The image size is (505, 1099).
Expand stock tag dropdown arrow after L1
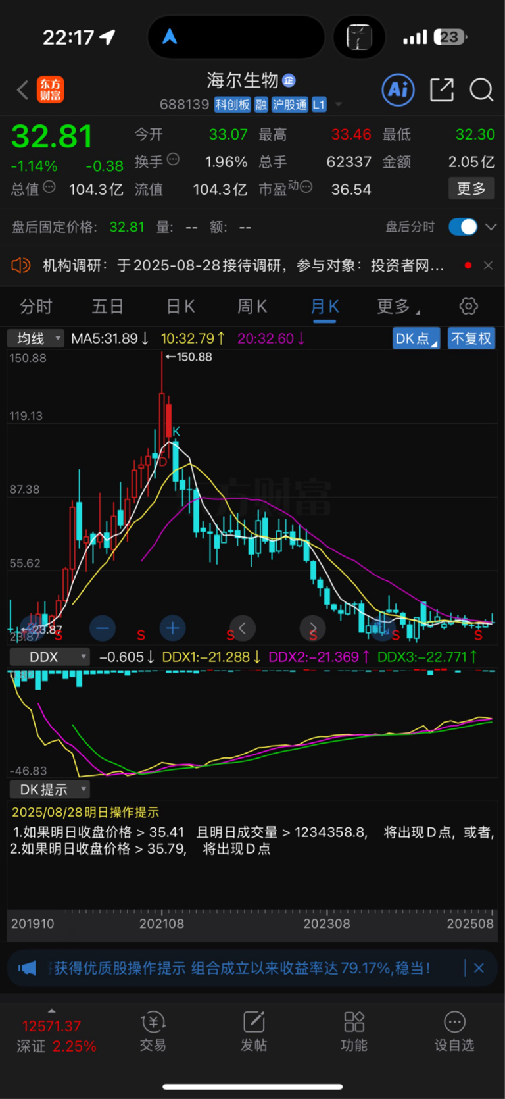339,105
